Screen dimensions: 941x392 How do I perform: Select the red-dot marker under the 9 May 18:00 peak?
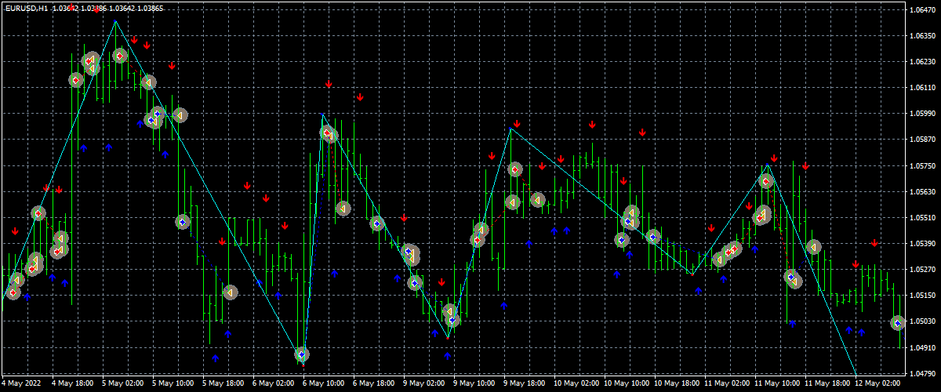pos(514,169)
